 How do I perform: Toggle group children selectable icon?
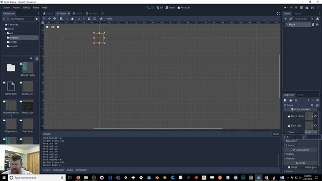click(x=95, y=19)
